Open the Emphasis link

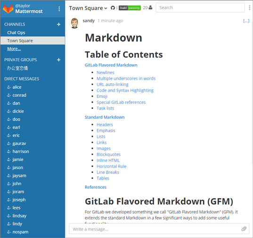(106, 131)
